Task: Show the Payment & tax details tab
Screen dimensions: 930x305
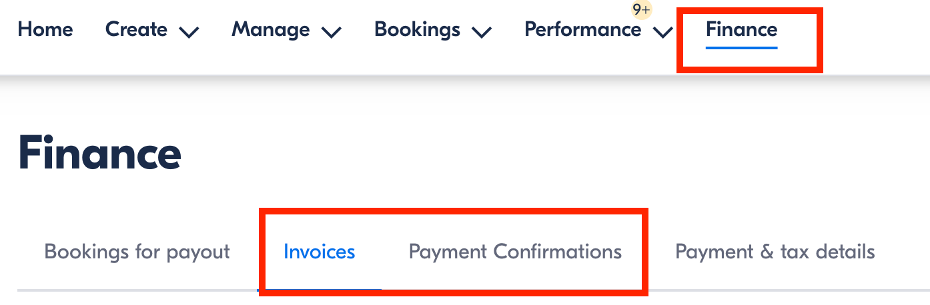Action: click(775, 252)
